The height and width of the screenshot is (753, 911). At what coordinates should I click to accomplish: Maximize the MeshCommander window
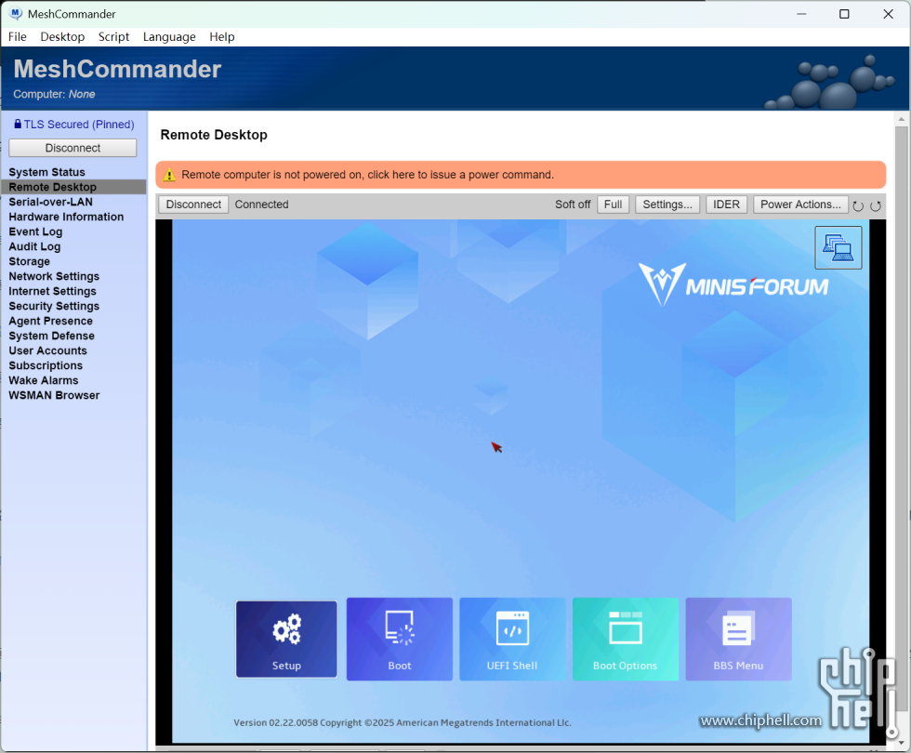coord(844,14)
